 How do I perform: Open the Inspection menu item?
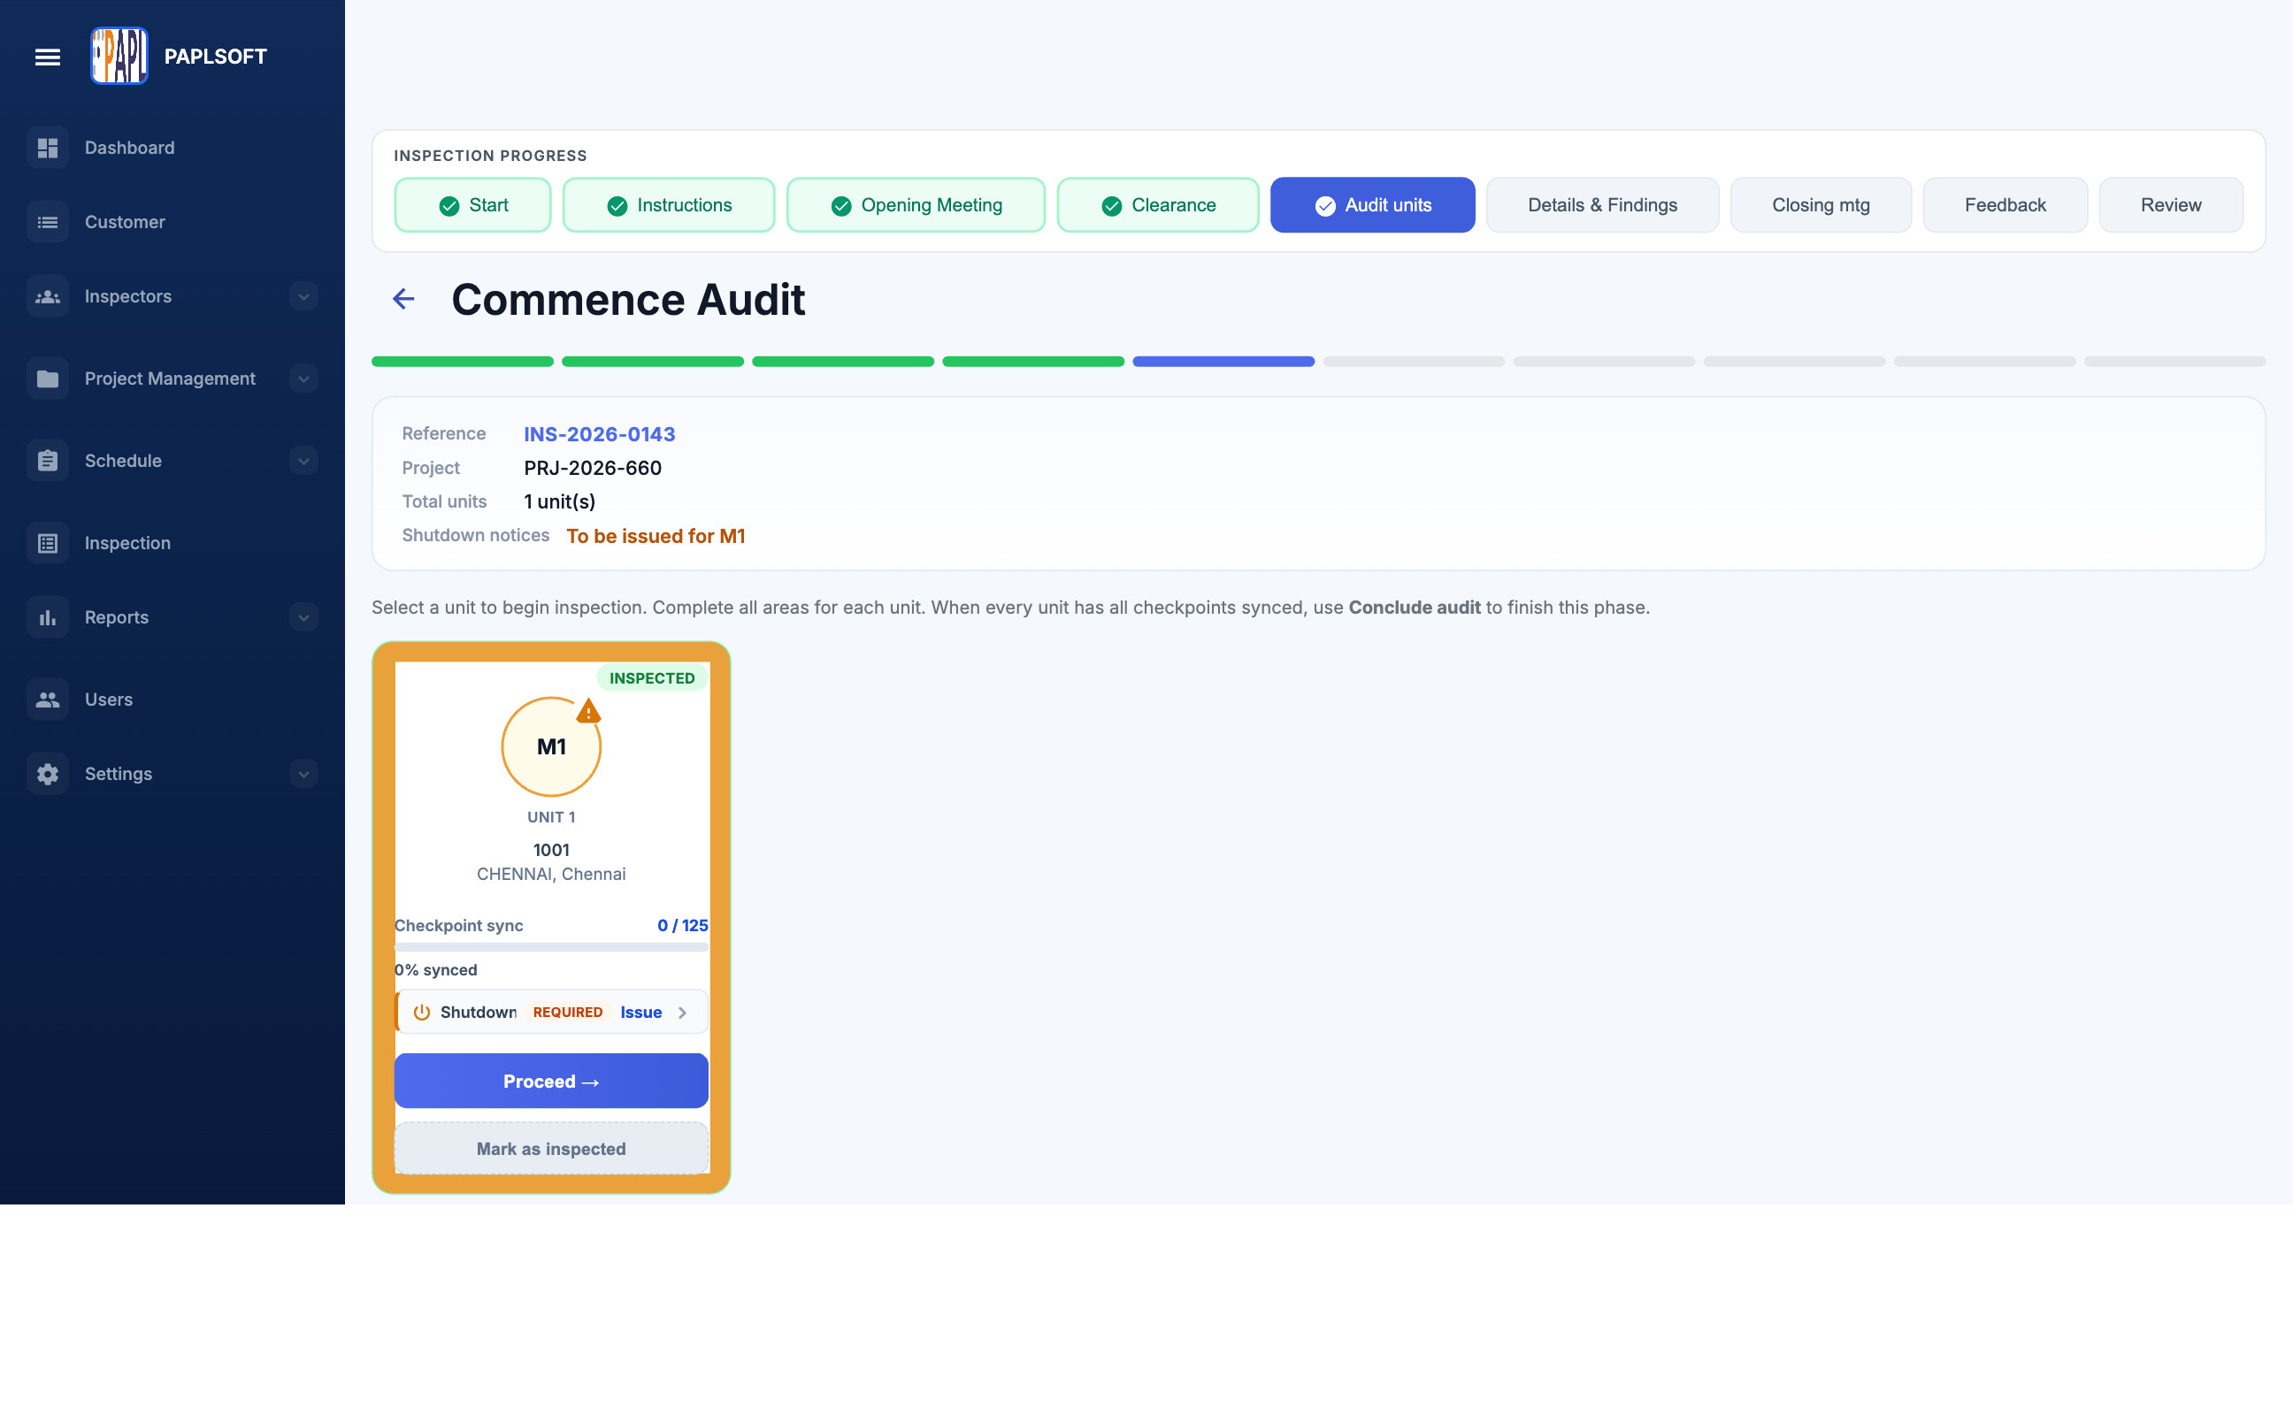click(173, 544)
